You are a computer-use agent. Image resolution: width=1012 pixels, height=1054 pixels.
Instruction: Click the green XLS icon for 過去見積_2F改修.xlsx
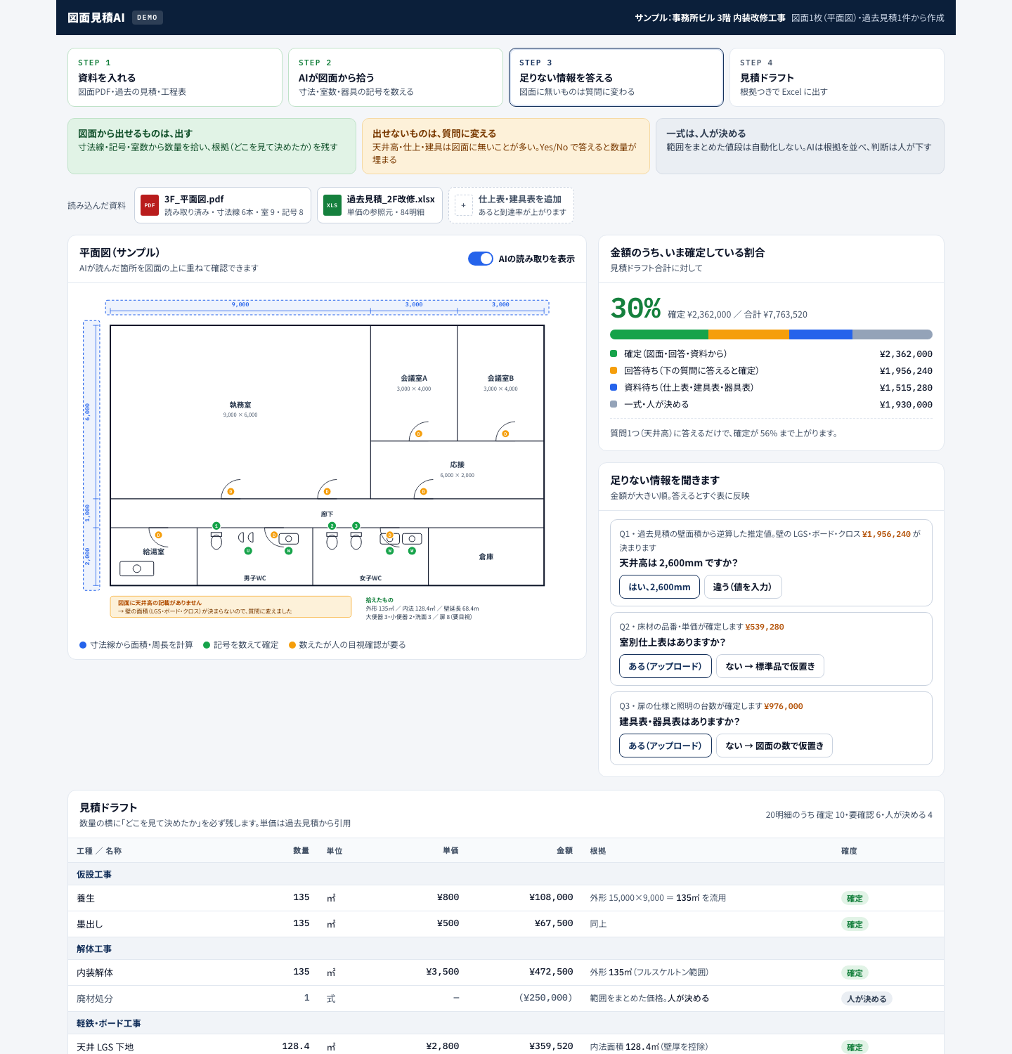click(x=332, y=205)
